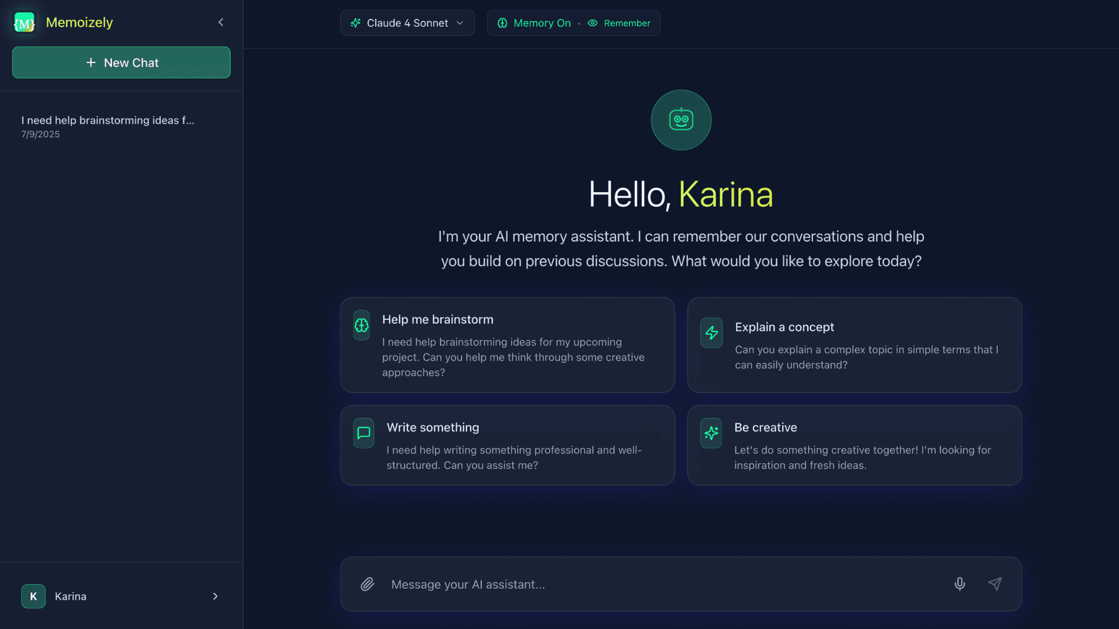Image resolution: width=1119 pixels, height=629 pixels.
Task: Toggle the Remember eye option
Action: pyautogui.click(x=620, y=23)
